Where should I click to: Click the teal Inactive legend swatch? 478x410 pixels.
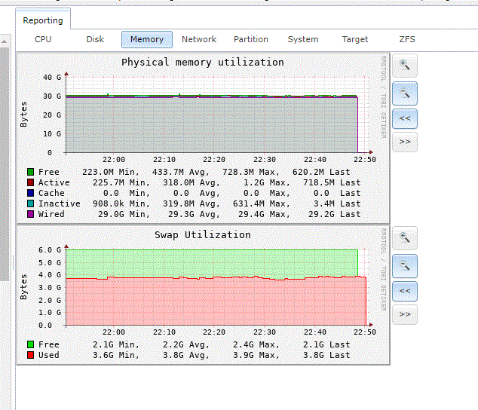coord(30,203)
